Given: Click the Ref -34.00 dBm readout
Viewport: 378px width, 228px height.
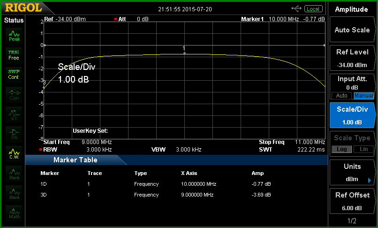Looking at the screenshot, I should coord(65,19).
